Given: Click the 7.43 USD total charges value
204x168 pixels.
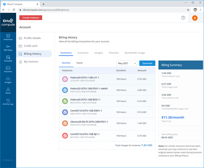Looking at the screenshot, I should [x=147, y=145].
